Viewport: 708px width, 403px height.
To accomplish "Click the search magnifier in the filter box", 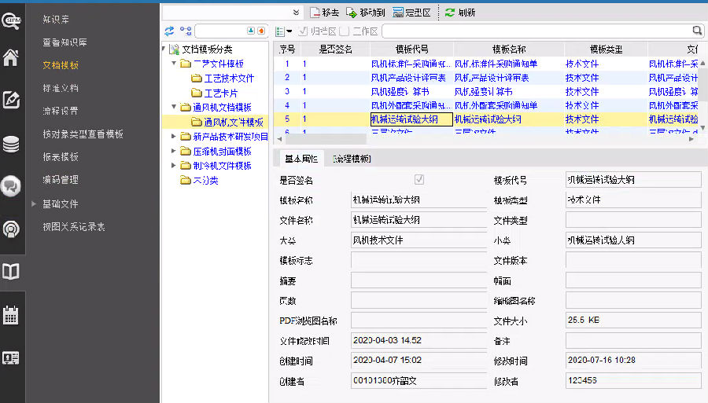I will (697, 31).
